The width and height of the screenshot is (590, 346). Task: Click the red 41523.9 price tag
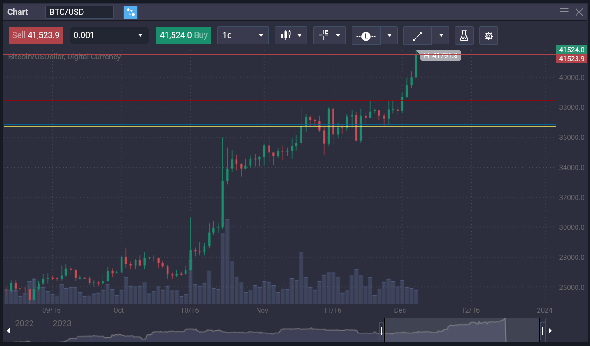pyautogui.click(x=572, y=58)
